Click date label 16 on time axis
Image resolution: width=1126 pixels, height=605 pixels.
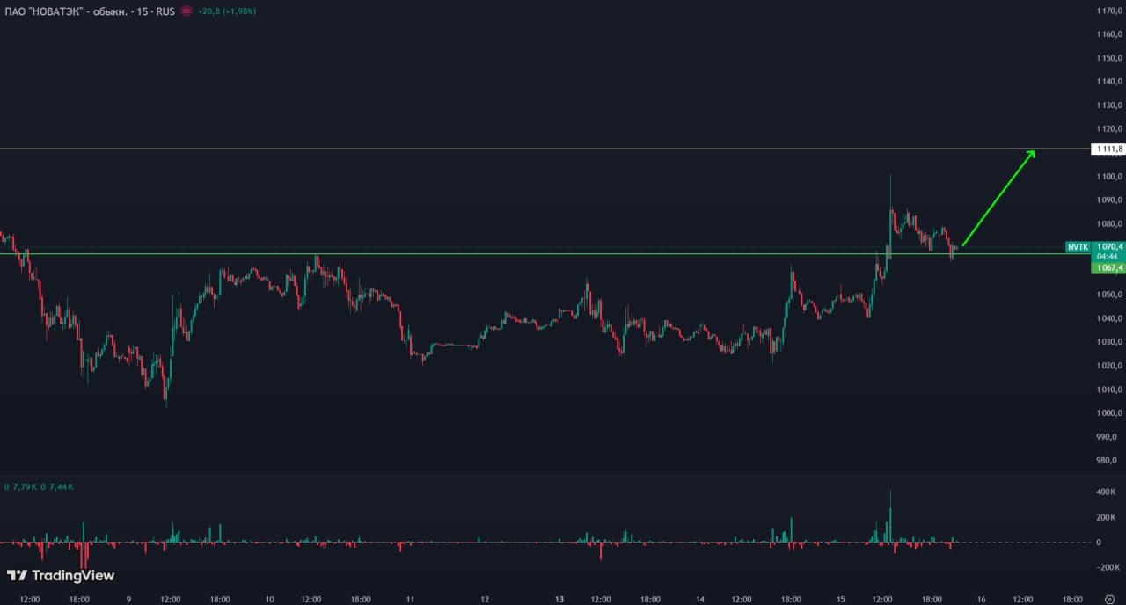(981, 599)
